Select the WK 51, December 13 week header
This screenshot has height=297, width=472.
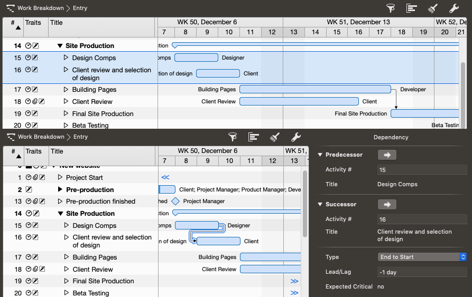click(358, 22)
